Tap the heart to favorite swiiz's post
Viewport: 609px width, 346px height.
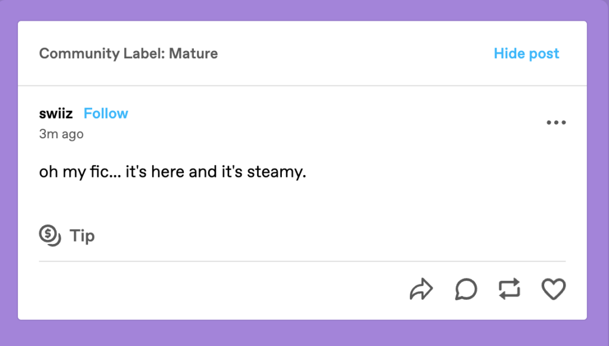(554, 289)
